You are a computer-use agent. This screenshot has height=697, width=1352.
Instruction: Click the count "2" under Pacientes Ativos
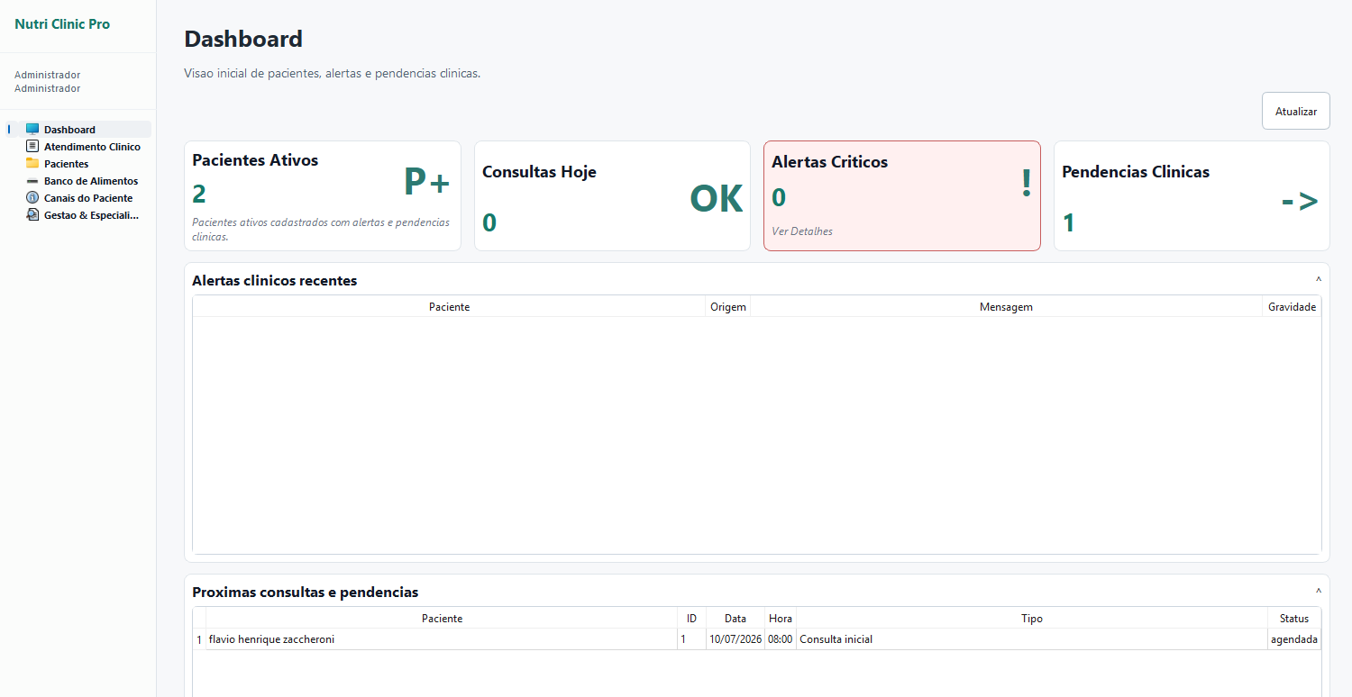(199, 194)
